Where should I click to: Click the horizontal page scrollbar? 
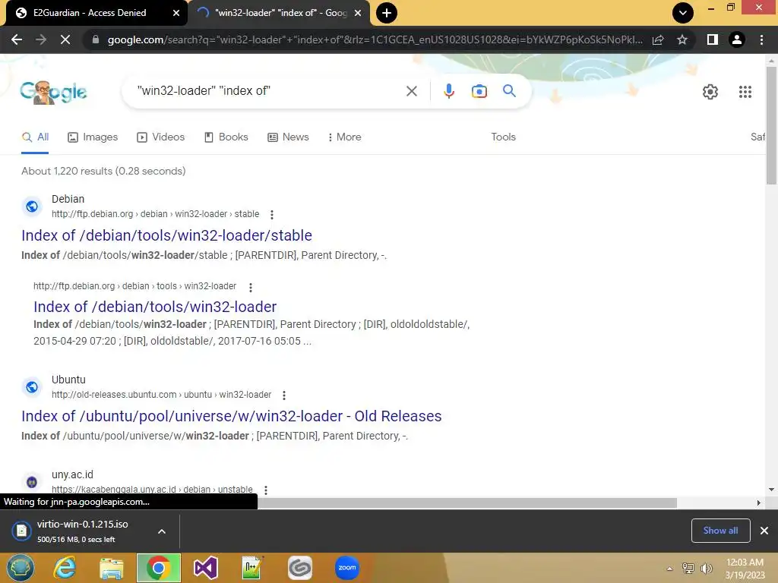[467, 503]
